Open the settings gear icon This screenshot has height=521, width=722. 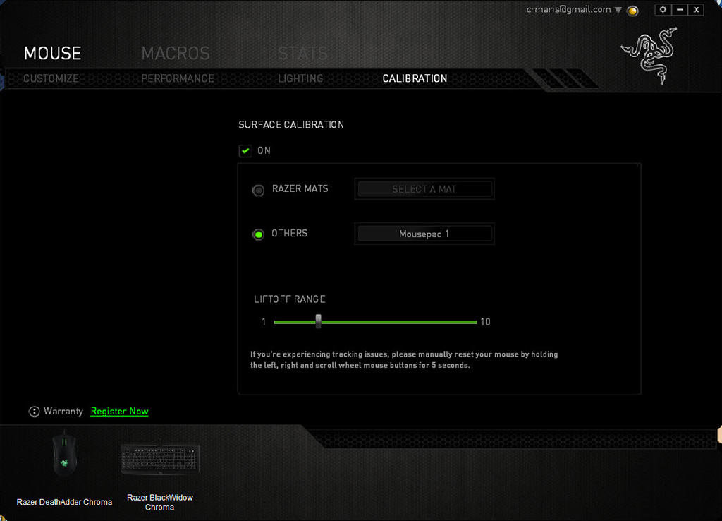663,10
